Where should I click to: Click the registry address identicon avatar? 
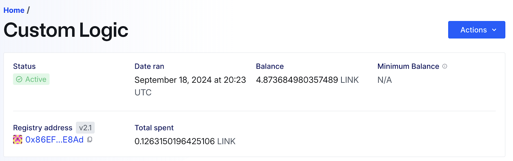18,140
